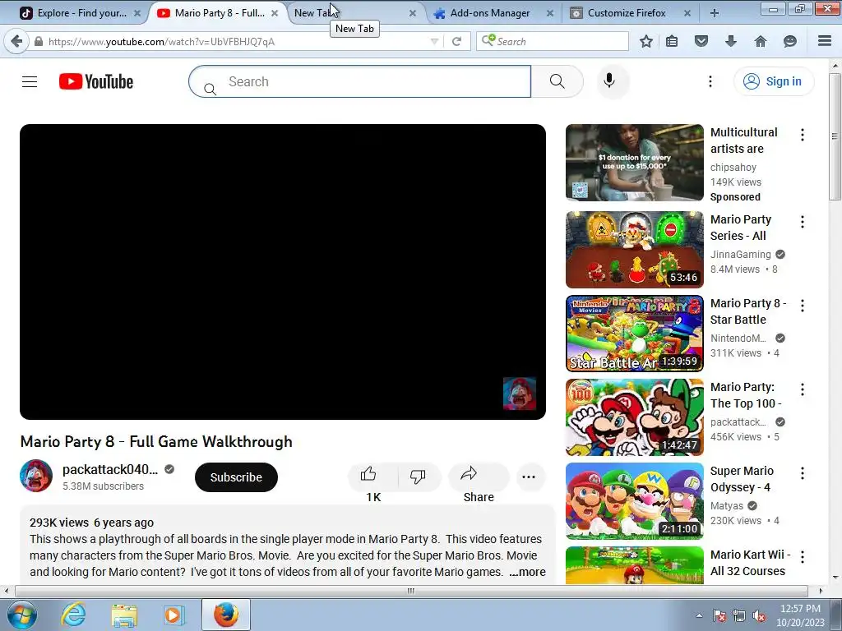Open Super Mario Odyssey - 4 thumbnail
Viewport: 842px width, 631px height.
click(x=634, y=500)
